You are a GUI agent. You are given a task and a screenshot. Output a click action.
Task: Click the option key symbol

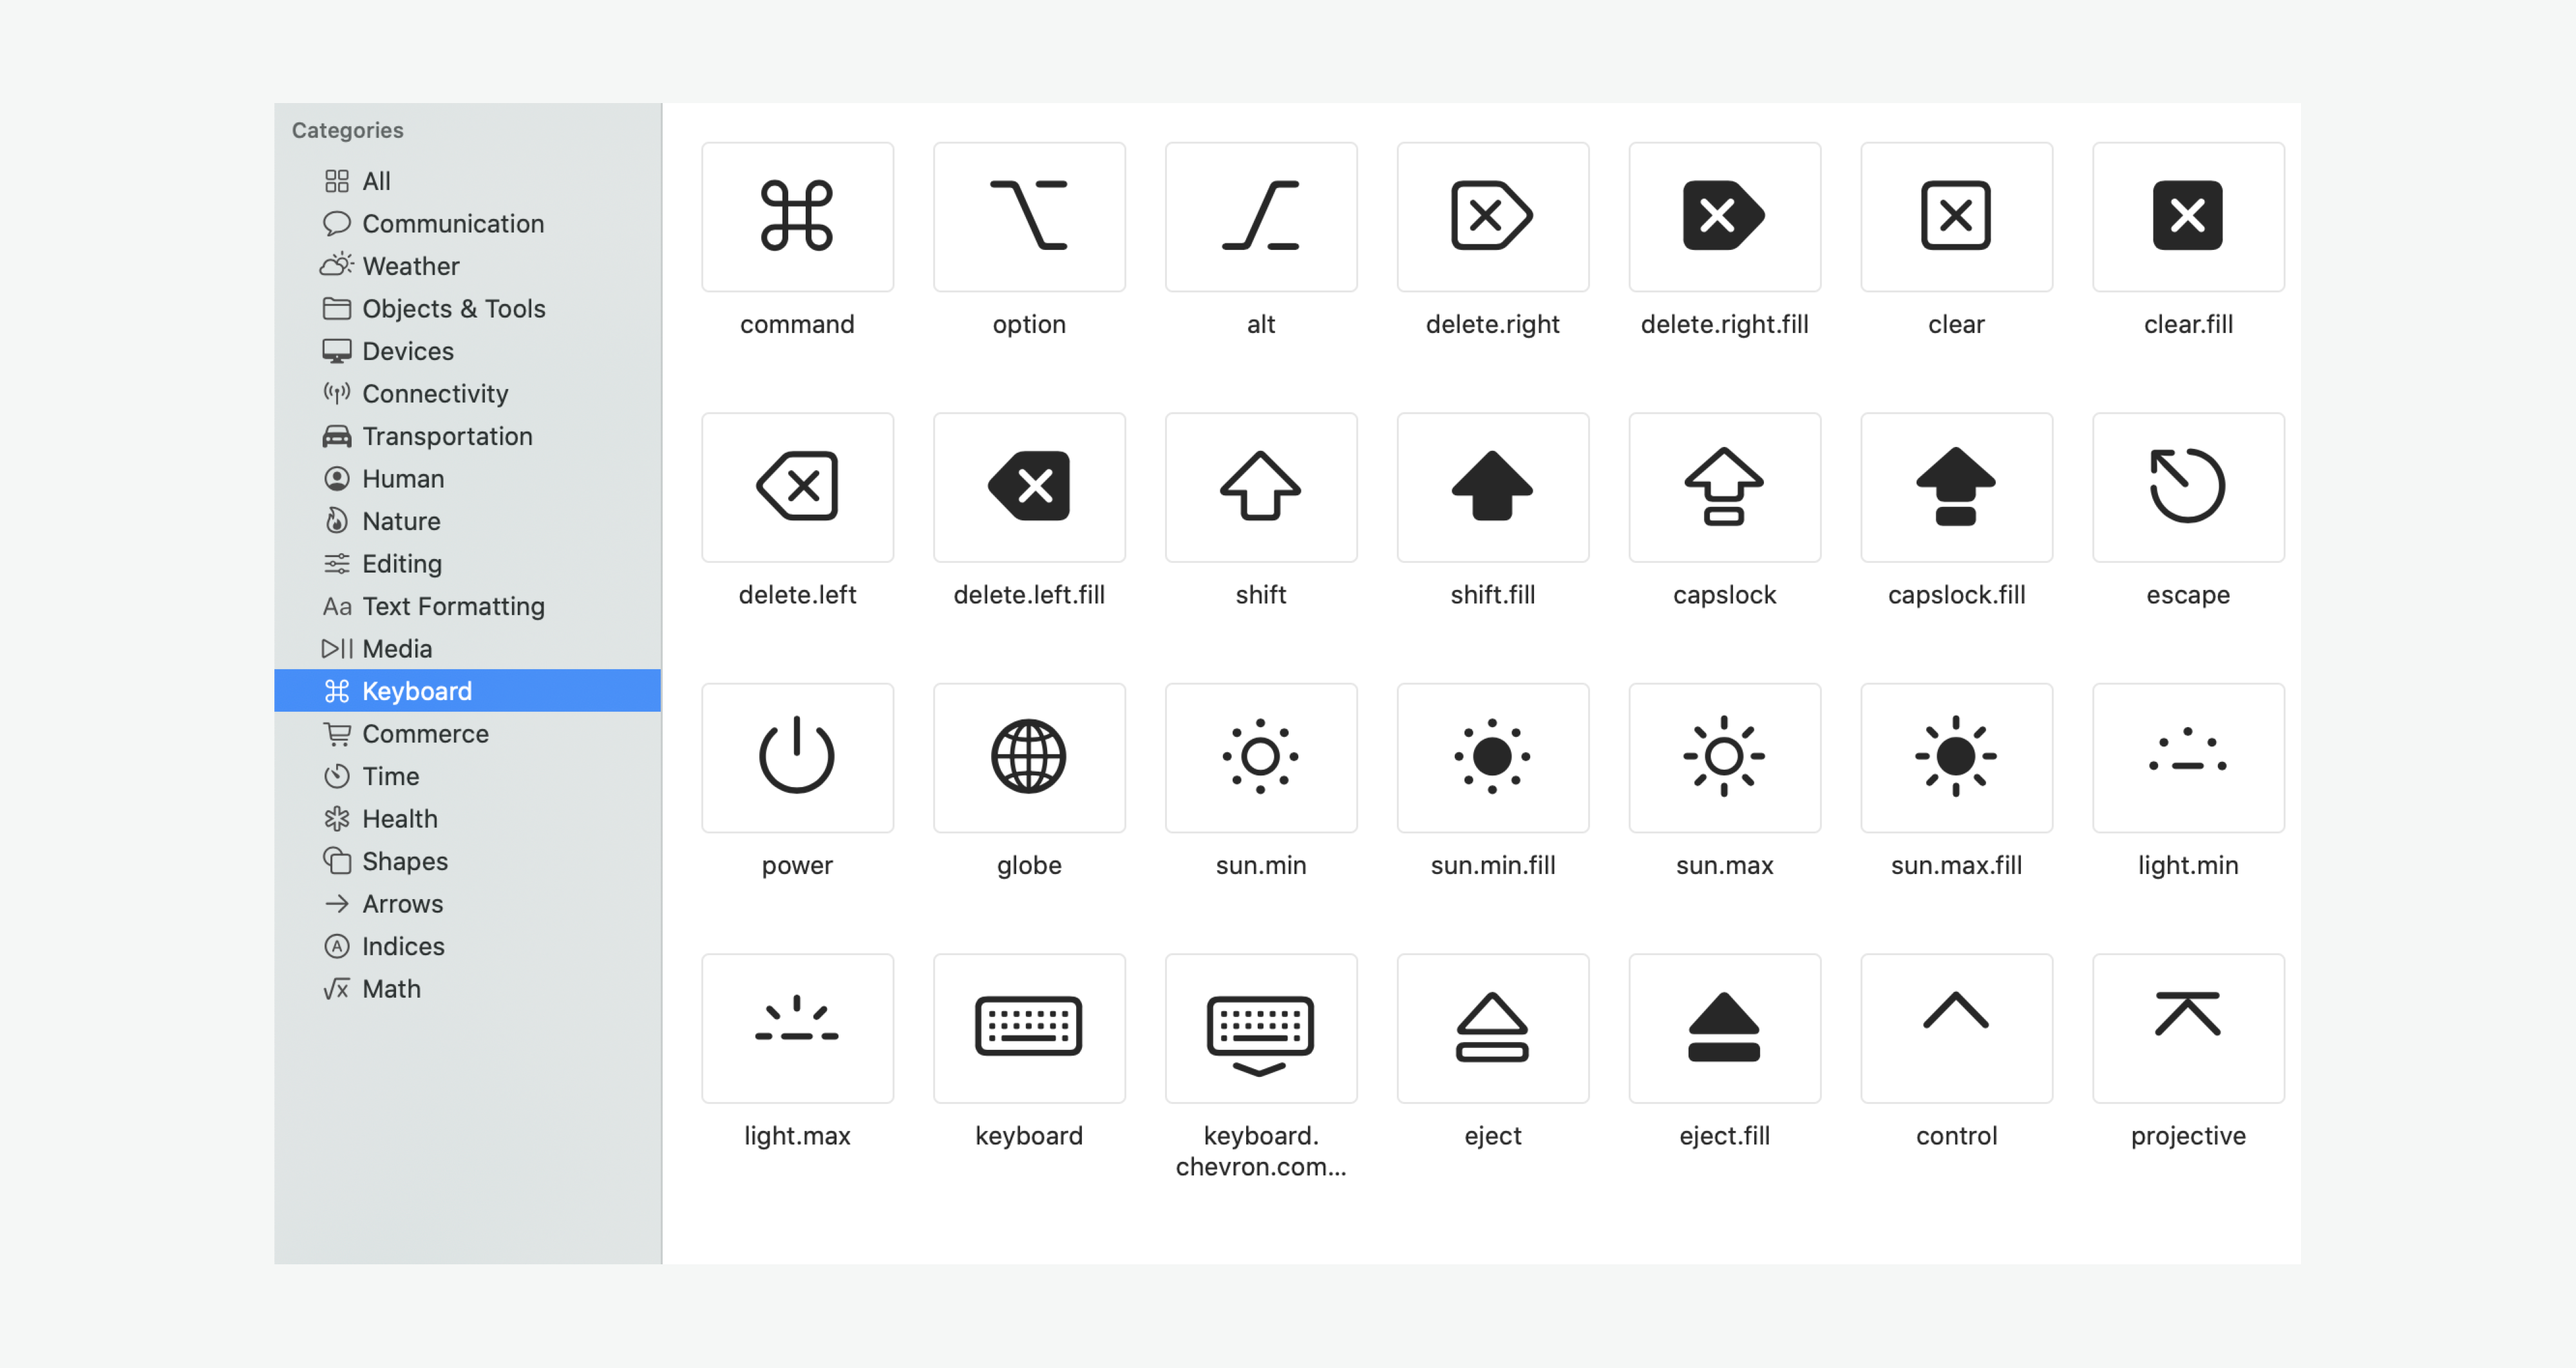[1029, 216]
